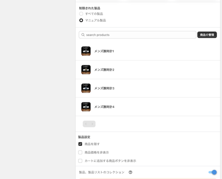The image size is (222, 179).
Task: Go to previous page with left chevron
Action: 86,124
